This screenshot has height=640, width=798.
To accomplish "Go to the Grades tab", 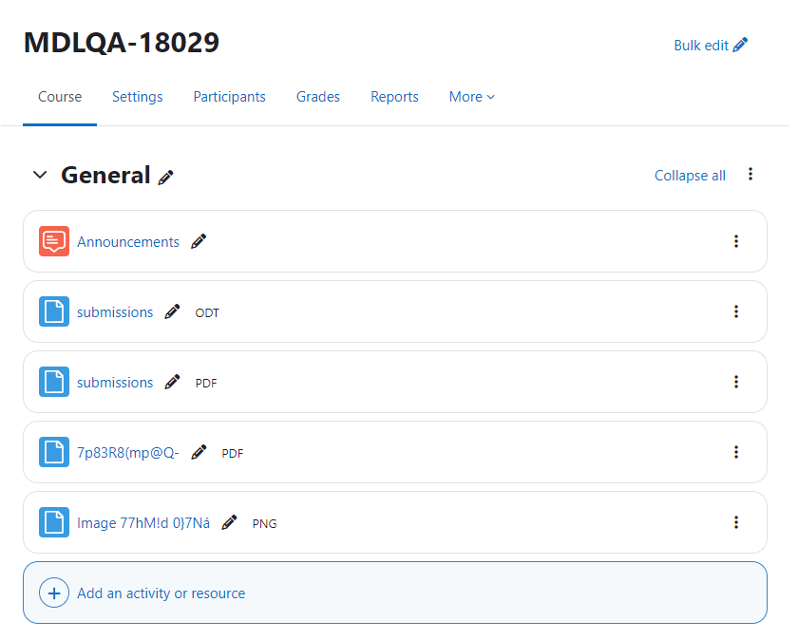I will (x=318, y=97).
